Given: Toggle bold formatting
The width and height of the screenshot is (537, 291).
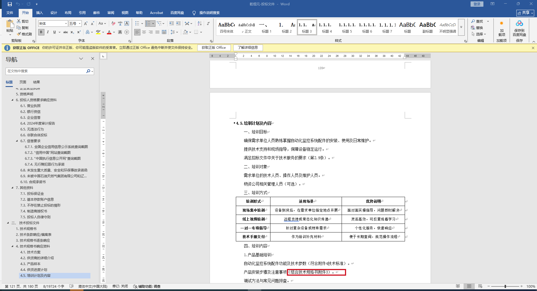Looking at the screenshot, I should (41, 32).
